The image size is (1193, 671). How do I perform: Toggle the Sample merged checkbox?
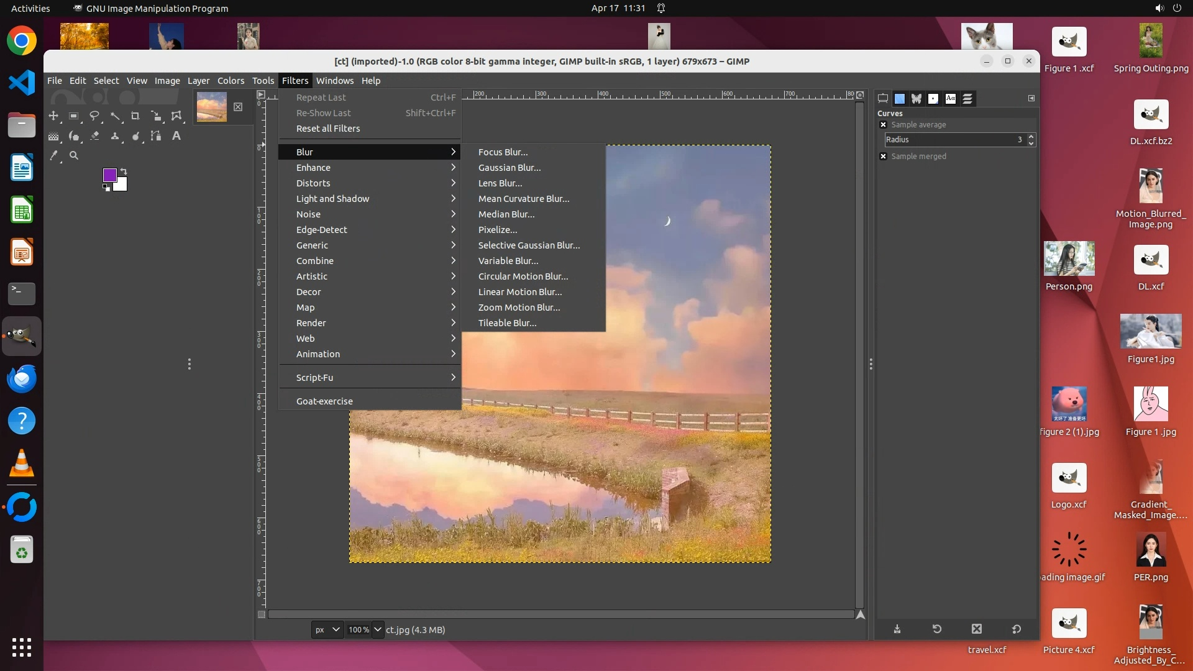click(x=883, y=156)
